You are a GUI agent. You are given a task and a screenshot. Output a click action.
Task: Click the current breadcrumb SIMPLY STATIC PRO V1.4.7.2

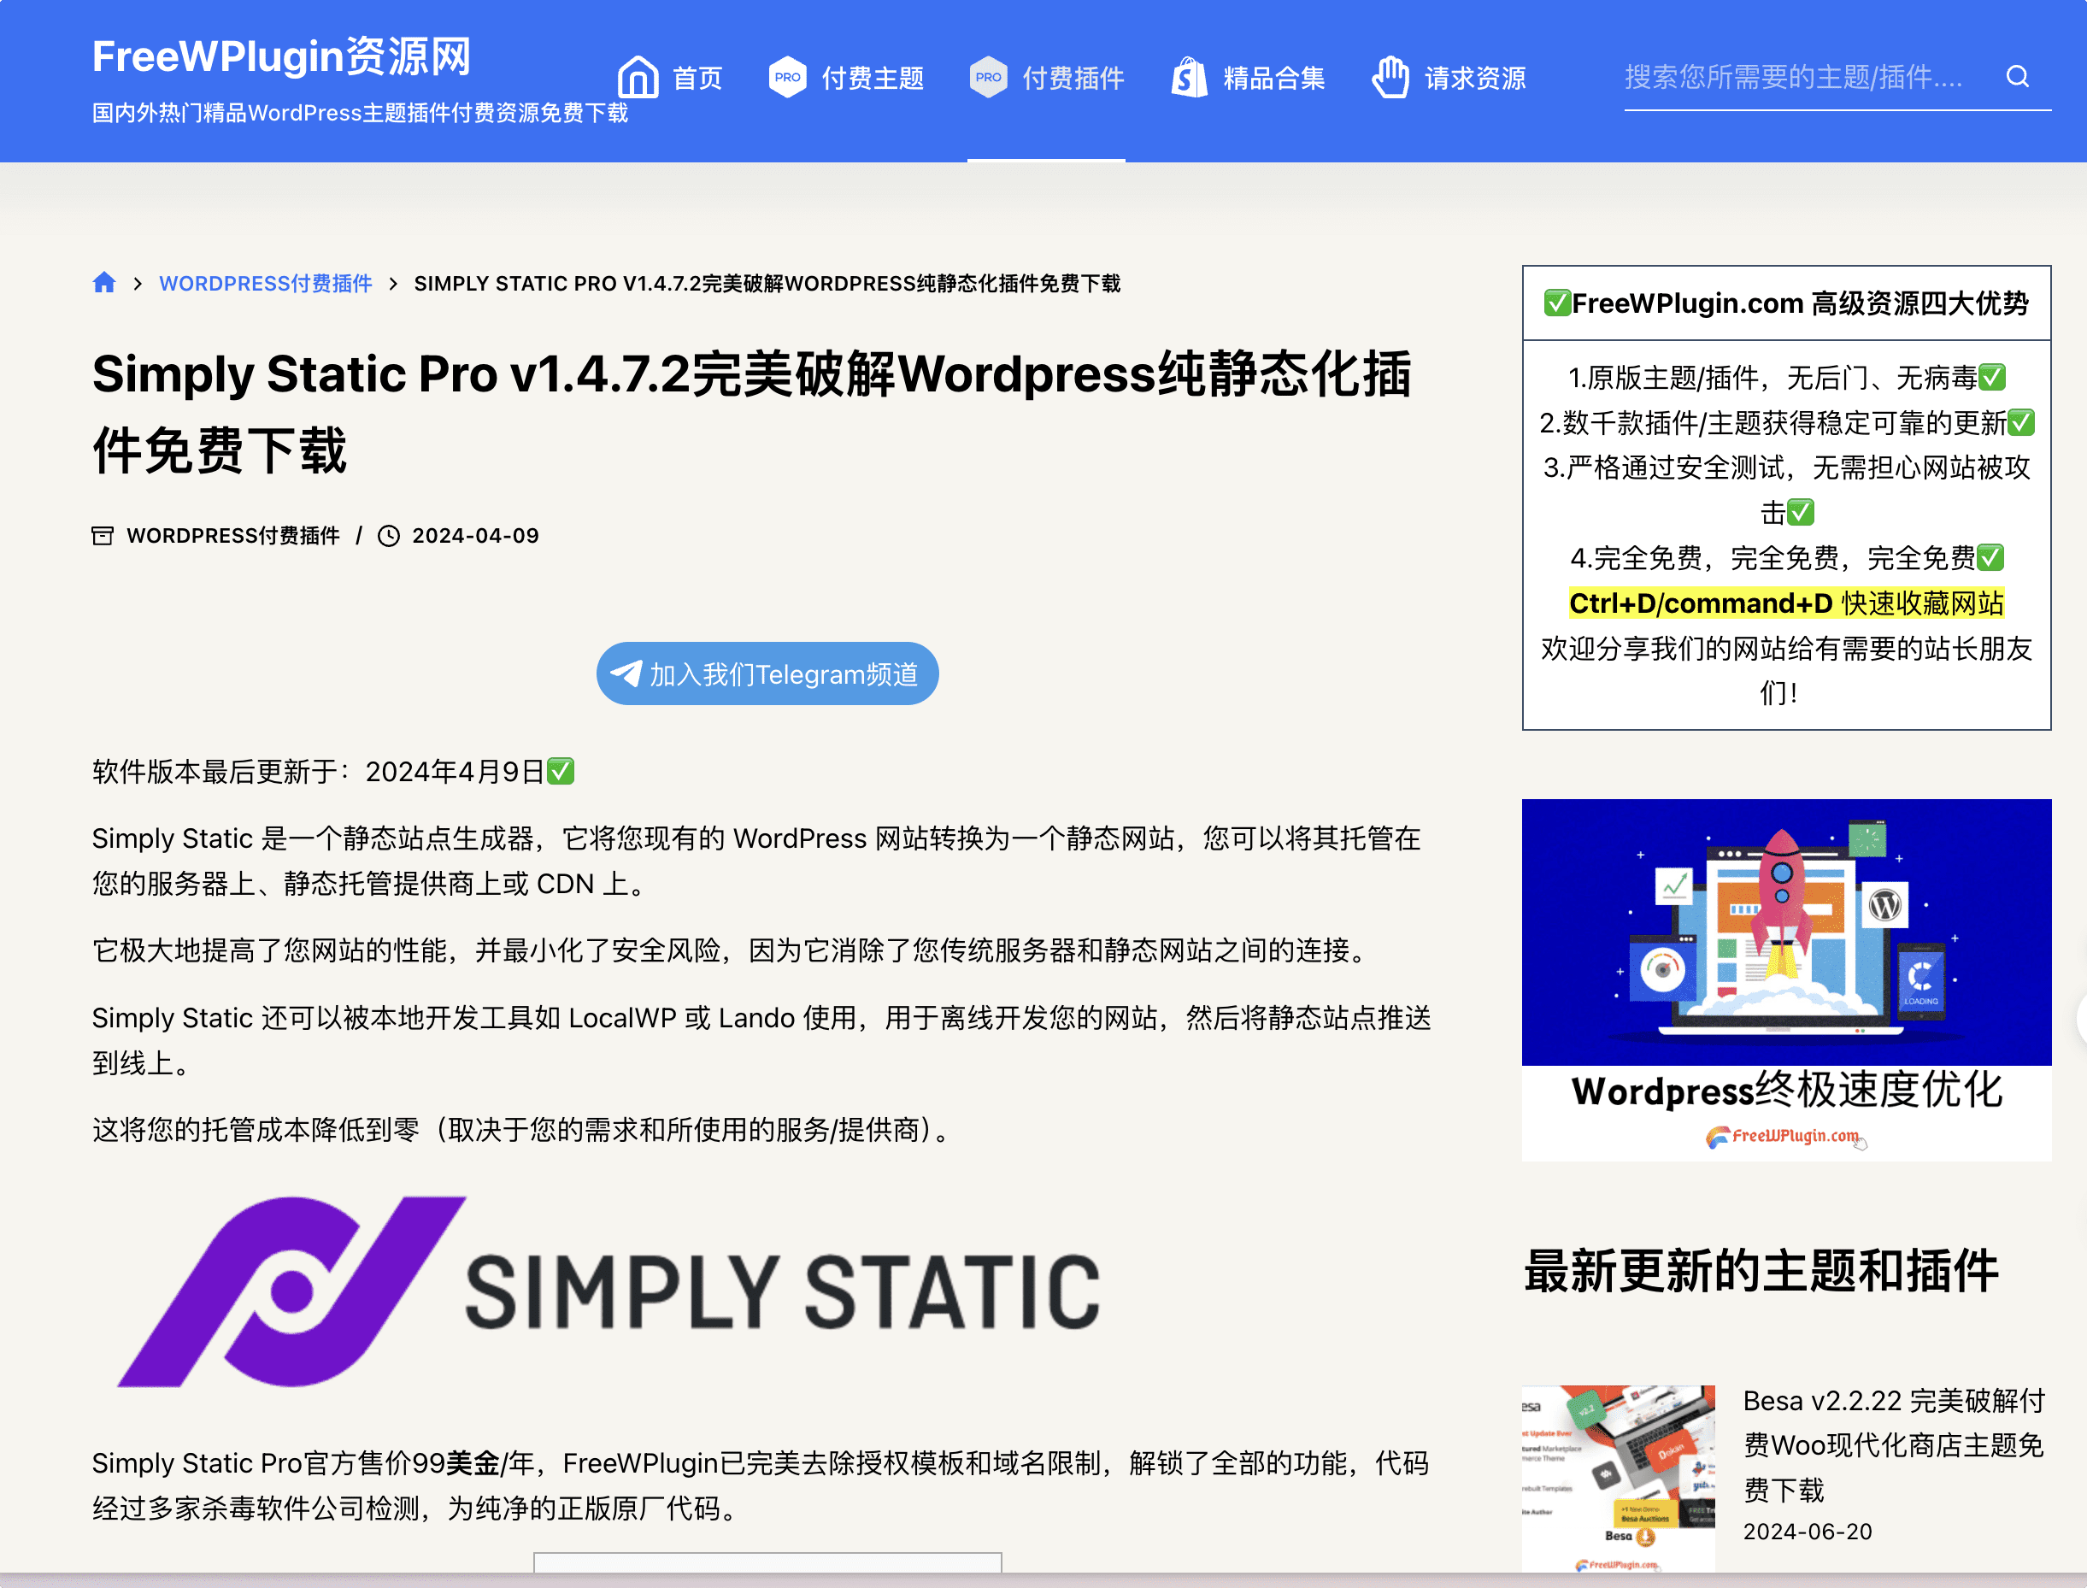tap(767, 284)
